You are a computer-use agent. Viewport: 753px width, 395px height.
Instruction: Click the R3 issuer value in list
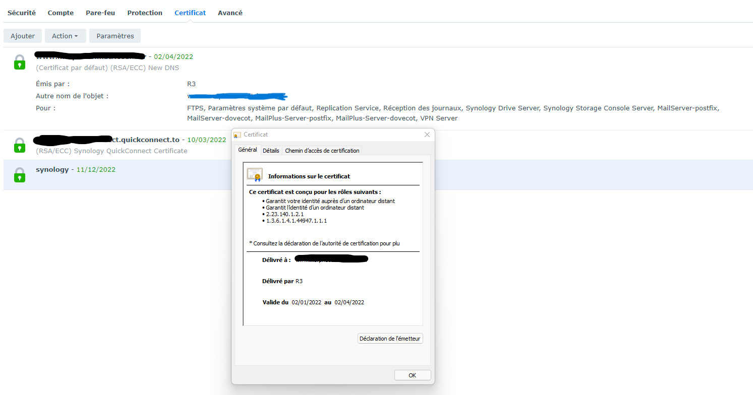point(191,84)
